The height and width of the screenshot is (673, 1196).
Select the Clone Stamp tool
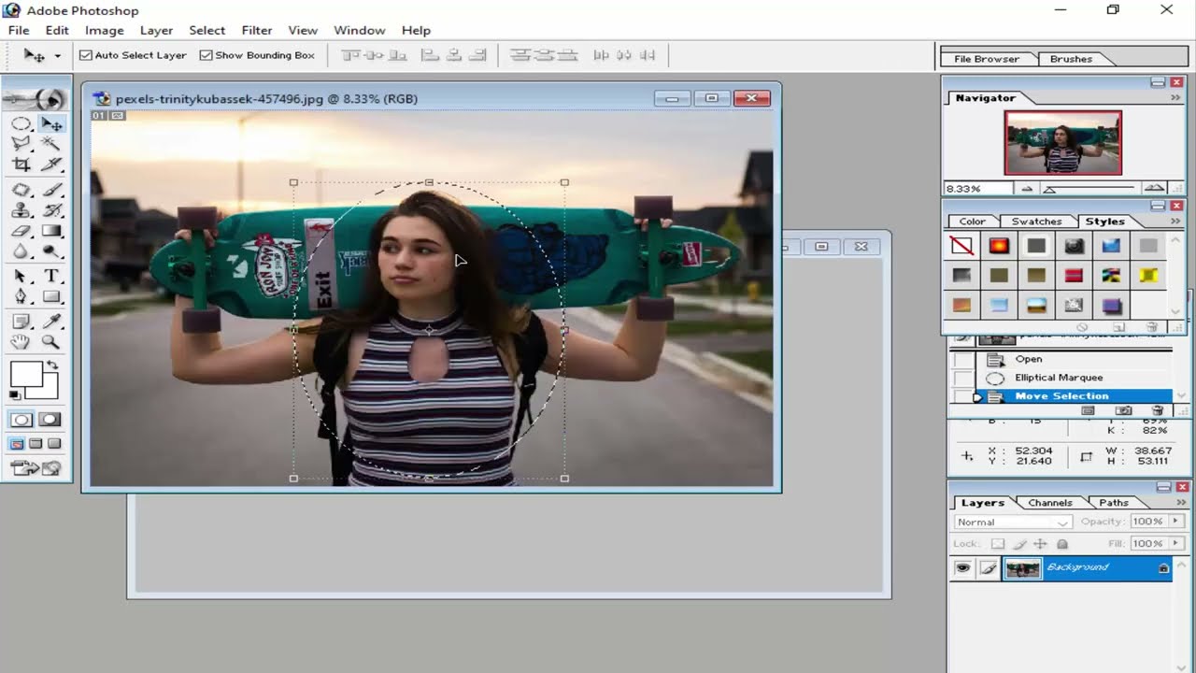[21, 210]
